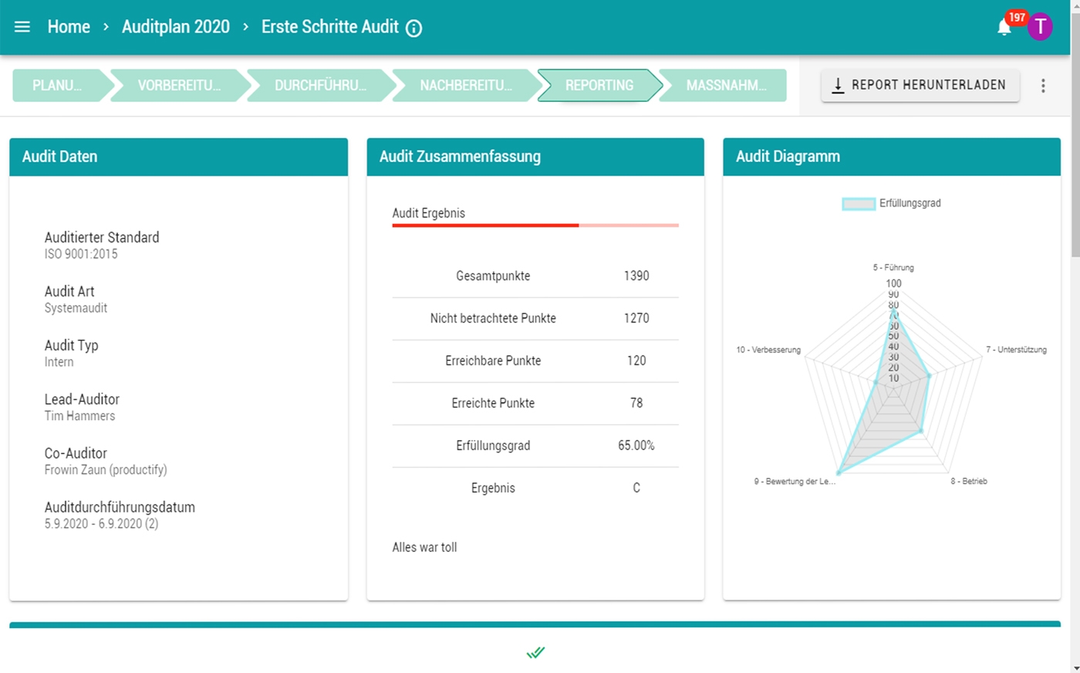Click the Ergebnis grade C
Screen dimensions: 1080x673
[636, 488]
